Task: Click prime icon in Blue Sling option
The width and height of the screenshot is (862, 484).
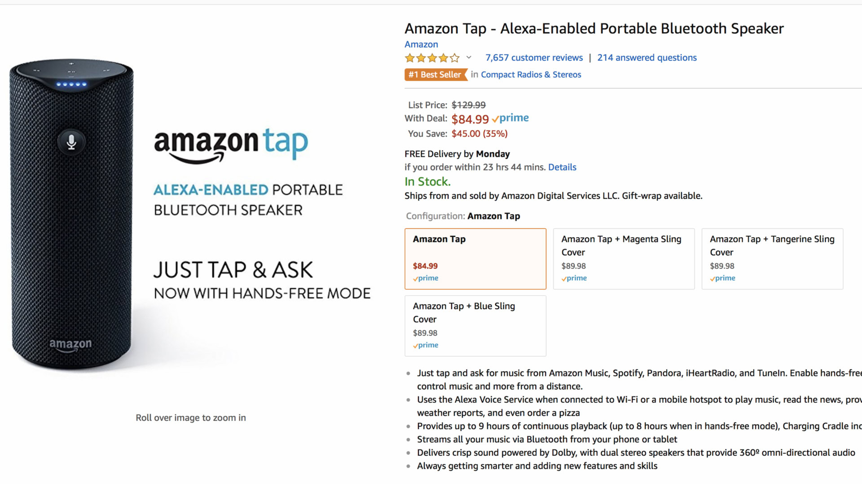Action: (x=426, y=345)
